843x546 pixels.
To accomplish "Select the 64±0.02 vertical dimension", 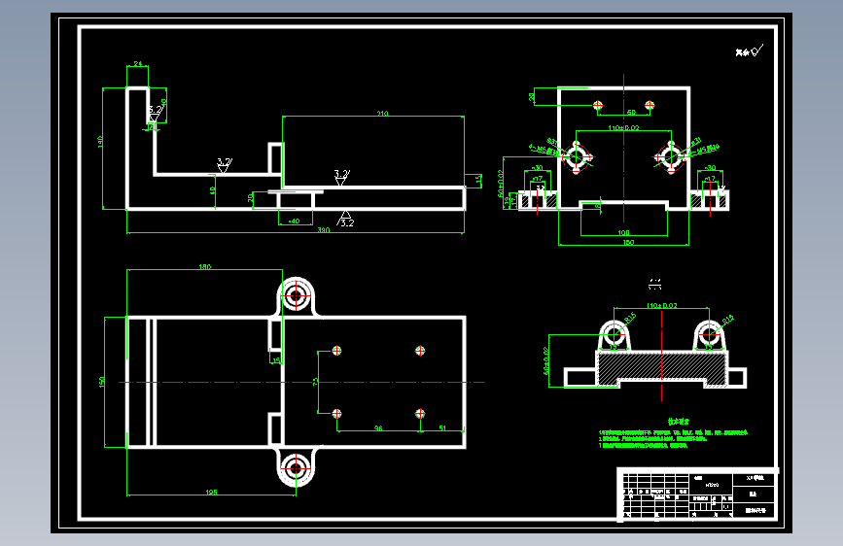I will click(501, 184).
